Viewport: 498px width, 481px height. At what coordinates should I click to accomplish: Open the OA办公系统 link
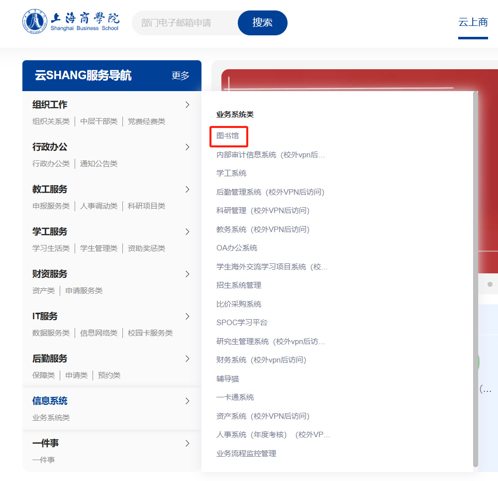pos(237,248)
